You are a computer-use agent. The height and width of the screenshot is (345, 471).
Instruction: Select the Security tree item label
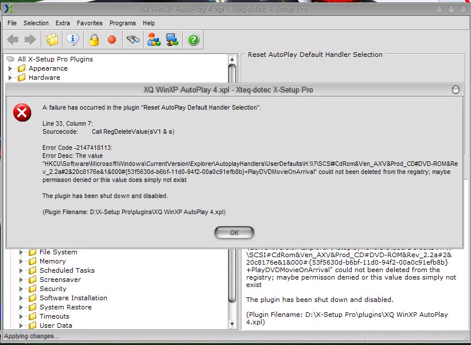click(53, 289)
